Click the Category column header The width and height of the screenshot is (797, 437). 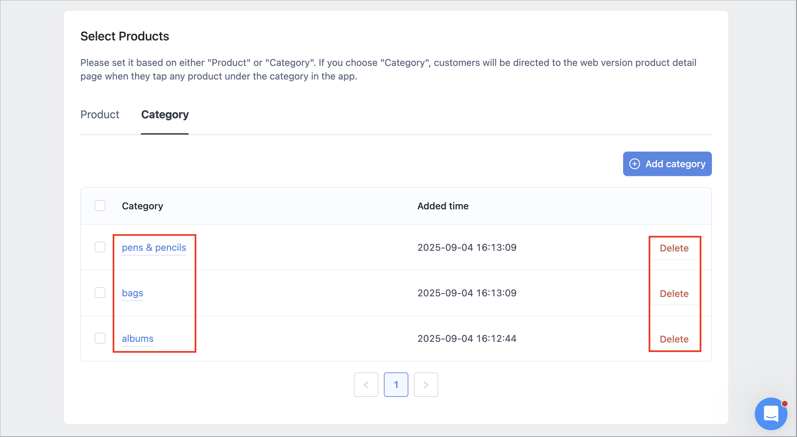coord(143,206)
